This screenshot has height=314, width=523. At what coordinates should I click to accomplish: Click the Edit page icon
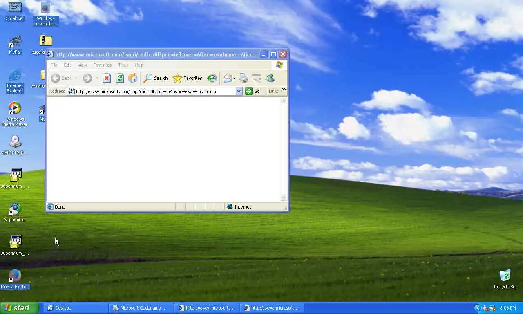click(256, 78)
